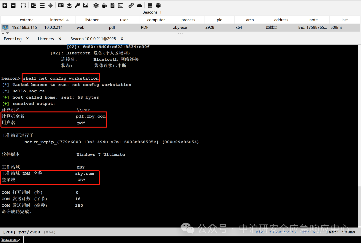This screenshot has width=361, height=243.
Task: Close the Listeners tab
Action: click(59, 39)
